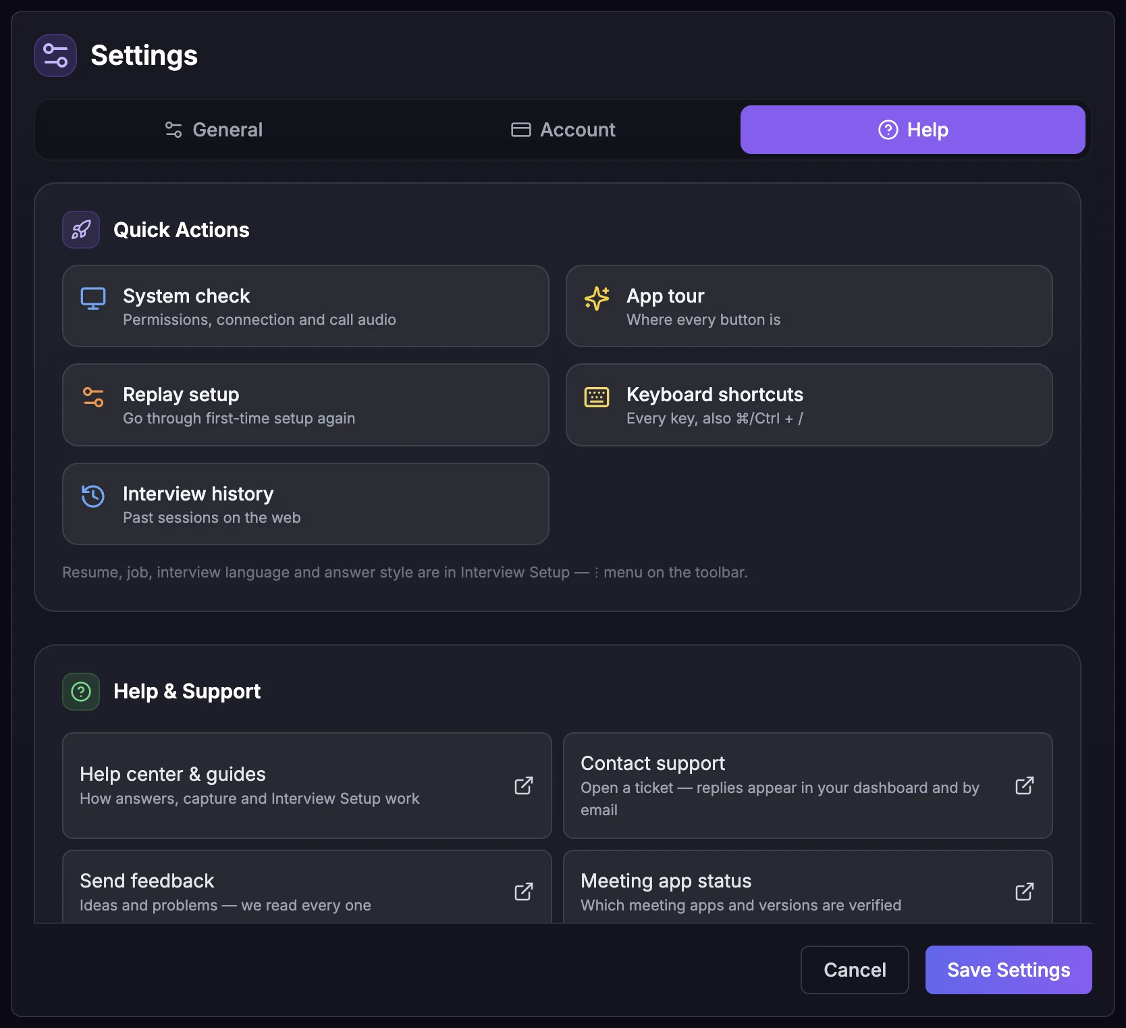Screen dimensions: 1126x1028
Task: Open Replay setup card
Action: coord(306,405)
